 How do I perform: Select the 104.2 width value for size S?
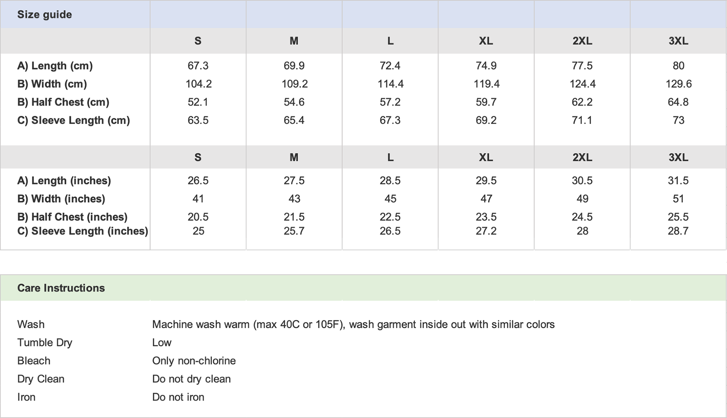[x=198, y=84]
